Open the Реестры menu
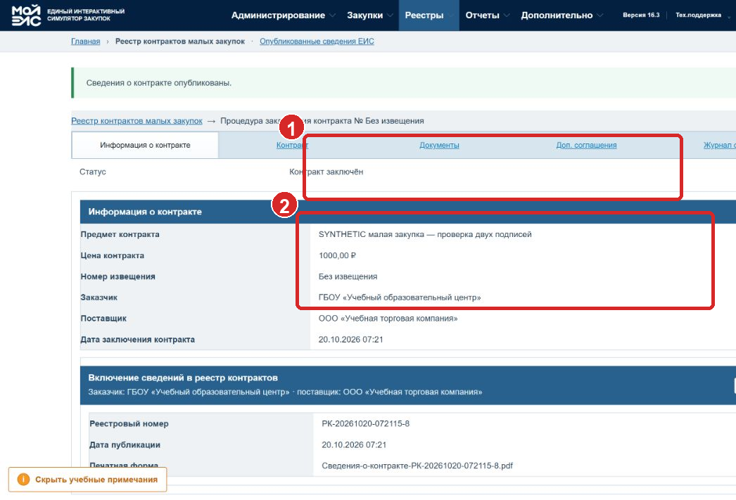 click(x=429, y=15)
